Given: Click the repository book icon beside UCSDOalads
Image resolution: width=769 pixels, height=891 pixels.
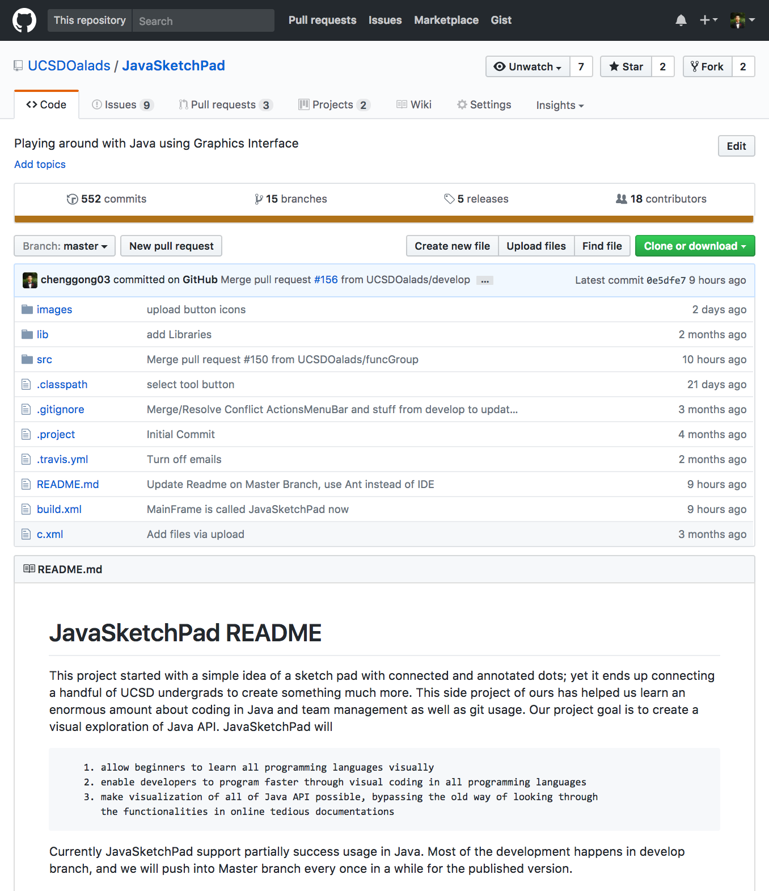Looking at the screenshot, I should pos(19,66).
